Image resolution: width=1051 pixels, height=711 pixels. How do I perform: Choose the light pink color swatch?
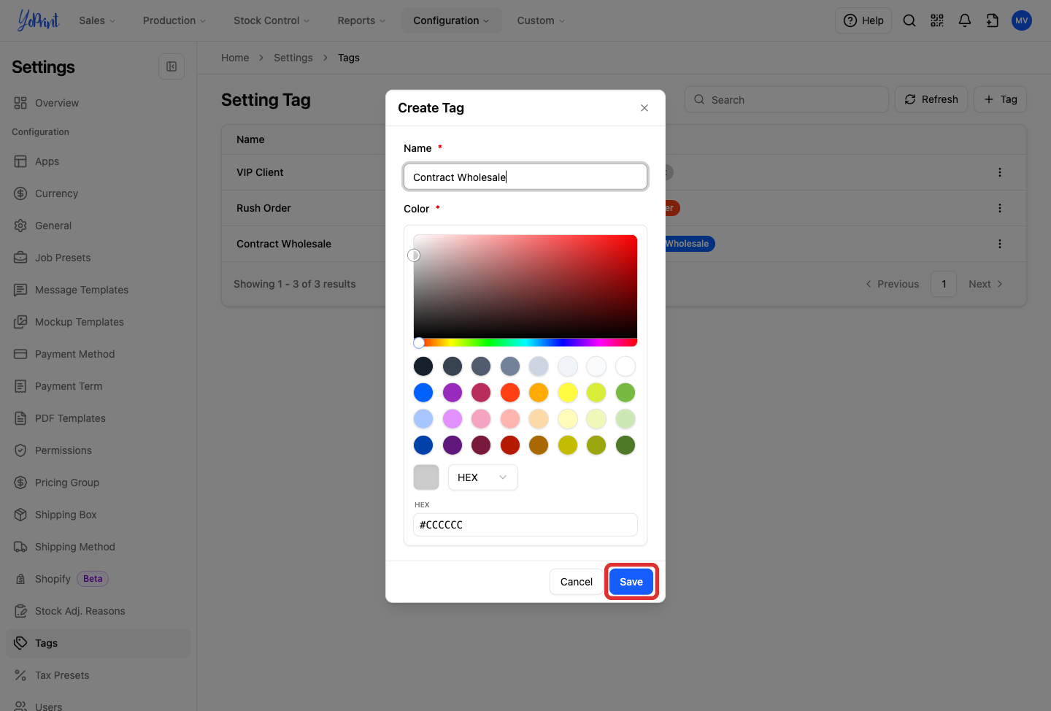pyautogui.click(x=481, y=419)
